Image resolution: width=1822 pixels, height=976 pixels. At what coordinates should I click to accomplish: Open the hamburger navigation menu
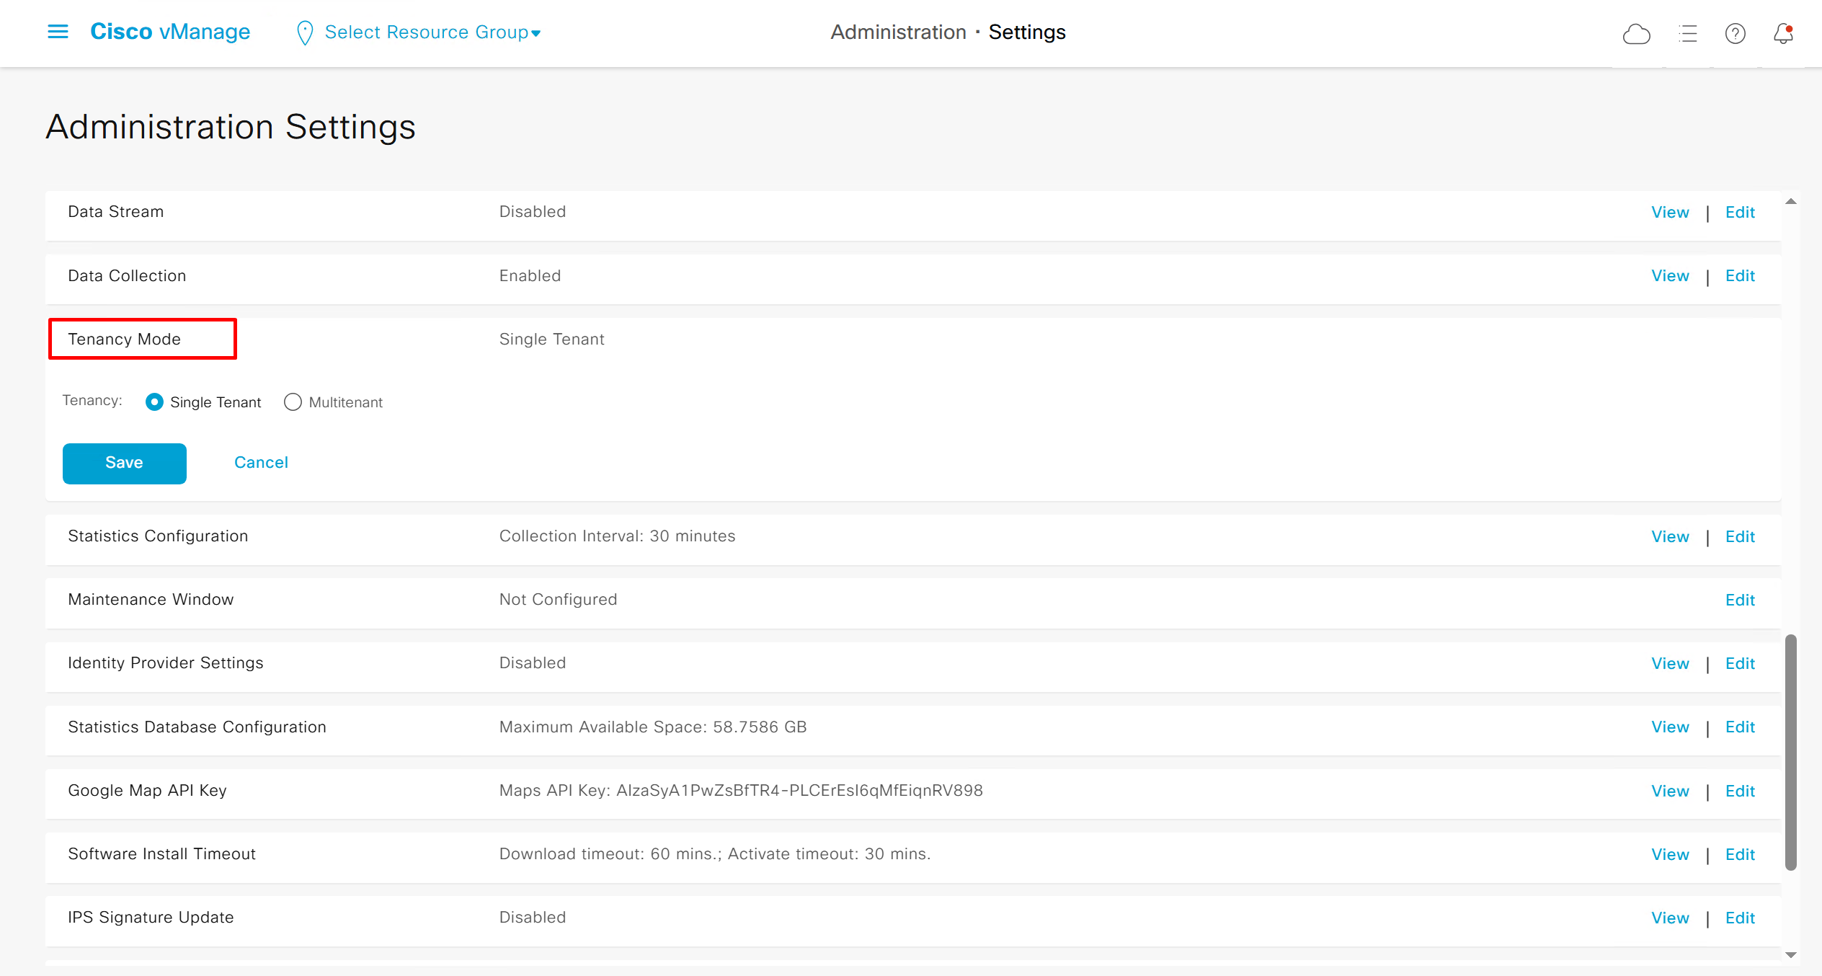click(x=58, y=32)
